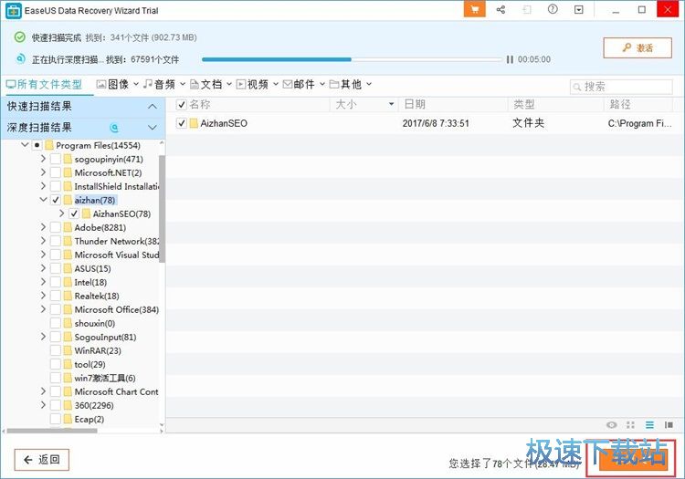This screenshot has height=479, width=685.
Task: Collapse the Program Files tree node
Action: tap(25, 145)
